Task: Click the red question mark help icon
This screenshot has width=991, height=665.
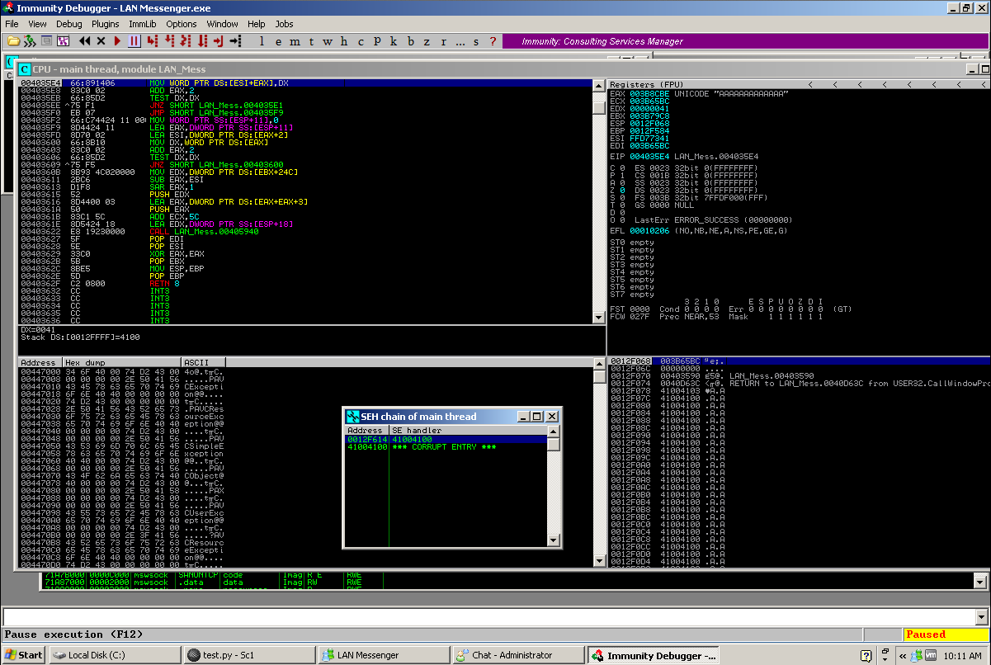Action: (x=493, y=40)
